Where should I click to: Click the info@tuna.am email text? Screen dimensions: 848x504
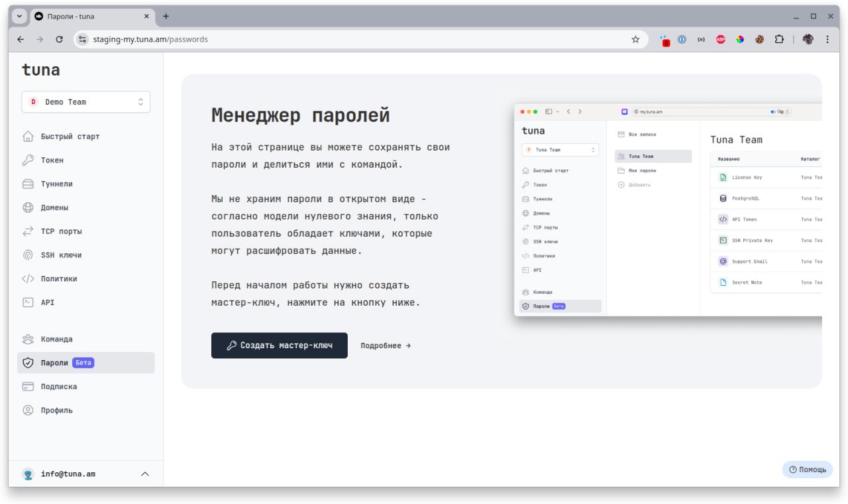pyautogui.click(x=68, y=474)
